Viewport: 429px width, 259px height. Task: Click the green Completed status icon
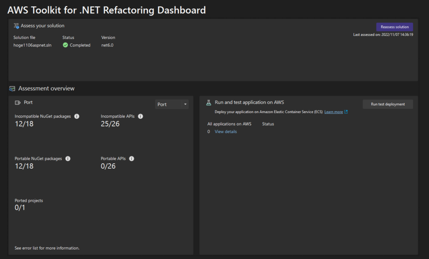coord(66,45)
